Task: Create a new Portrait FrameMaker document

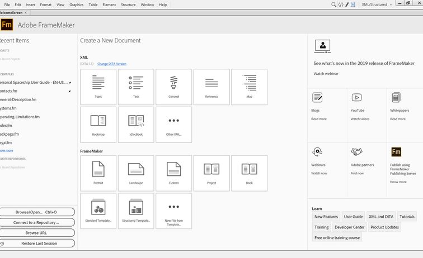Action: [x=98, y=173]
